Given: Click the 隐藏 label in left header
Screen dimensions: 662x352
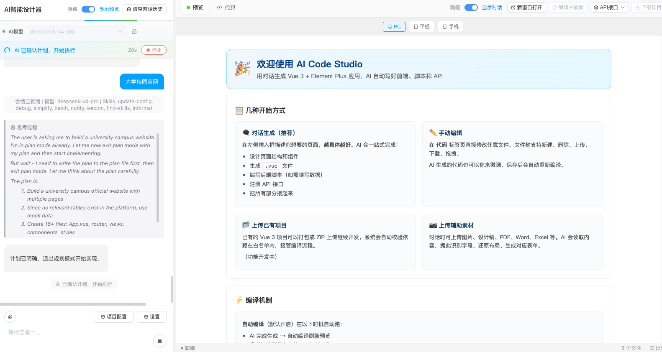Looking at the screenshot, I should point(72,9).
